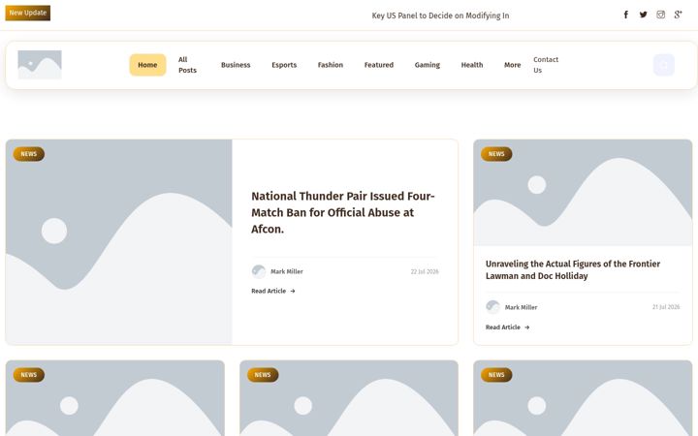Open the Esports category
698x436 pixels.
point(284,65)
